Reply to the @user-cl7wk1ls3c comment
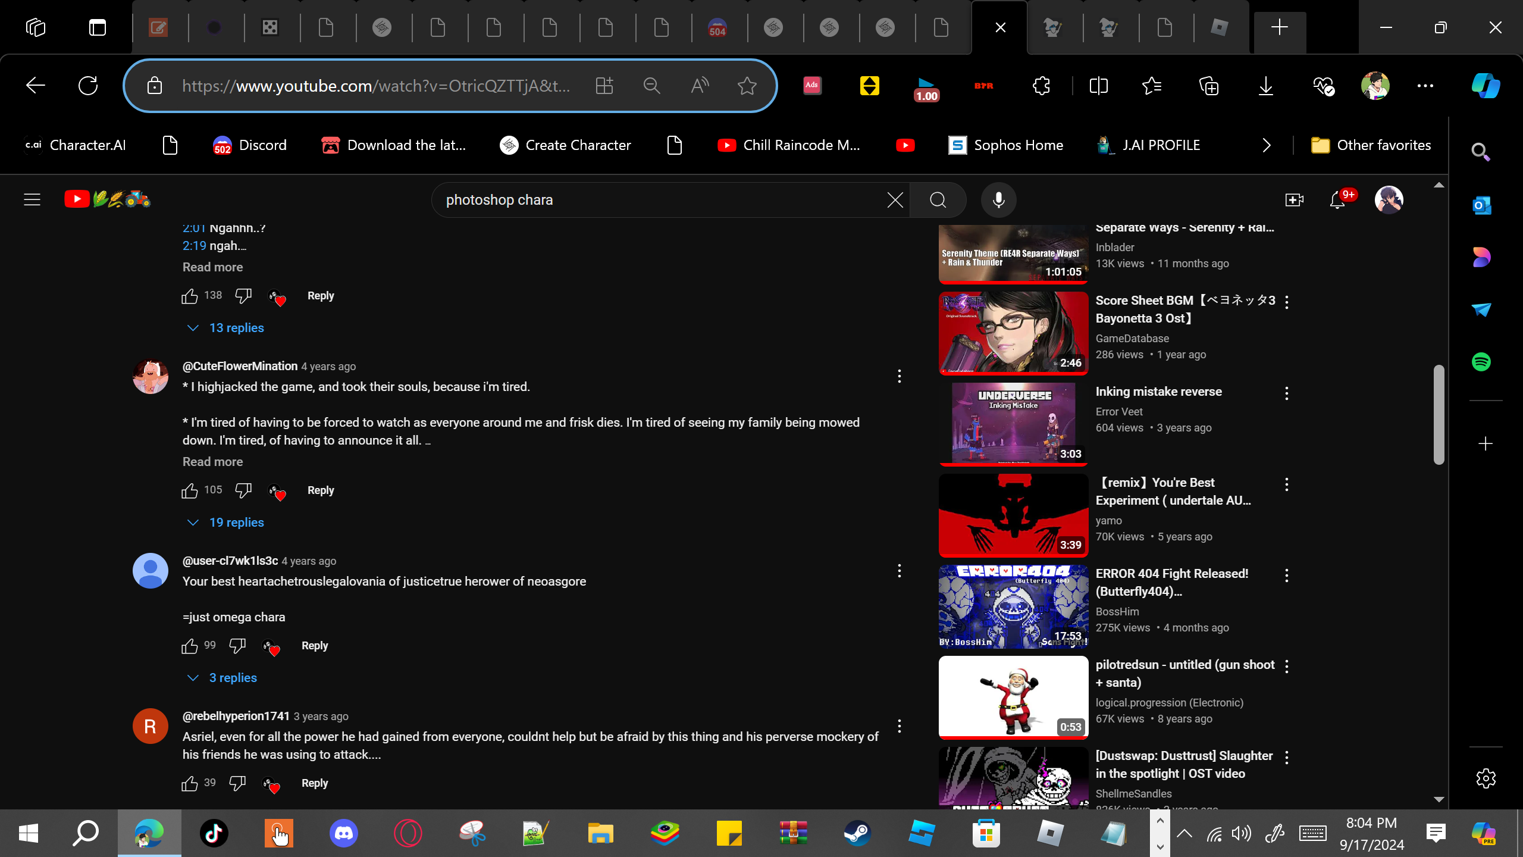 click(x=314, y=646)
